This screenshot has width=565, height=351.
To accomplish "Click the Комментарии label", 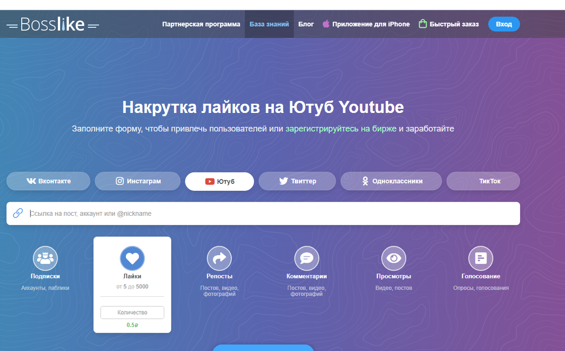I will point(307,277).
